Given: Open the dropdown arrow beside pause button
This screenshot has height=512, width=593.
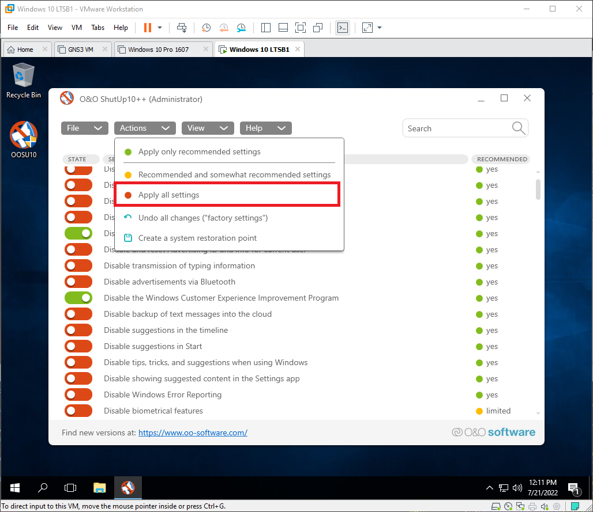Looking at the screenshot, I should (x=160, y=28).
